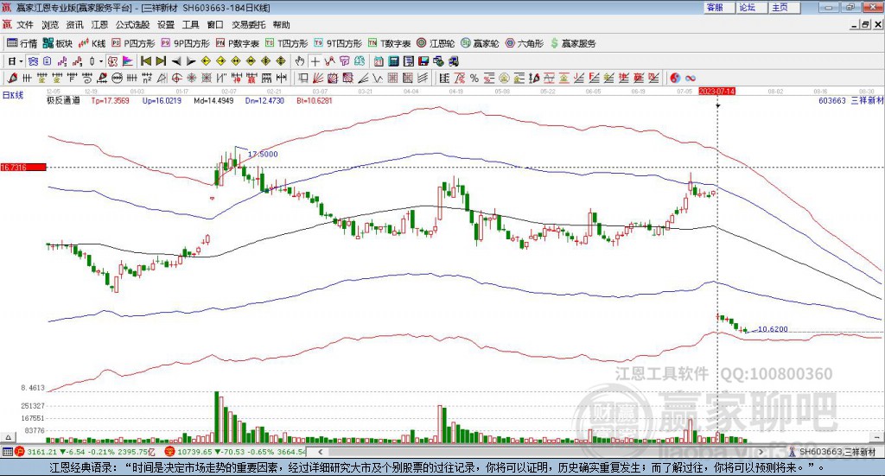The image size is (885, 476).
Task: Click the 10.6200 low price annotation
Action: pos(773,329)
